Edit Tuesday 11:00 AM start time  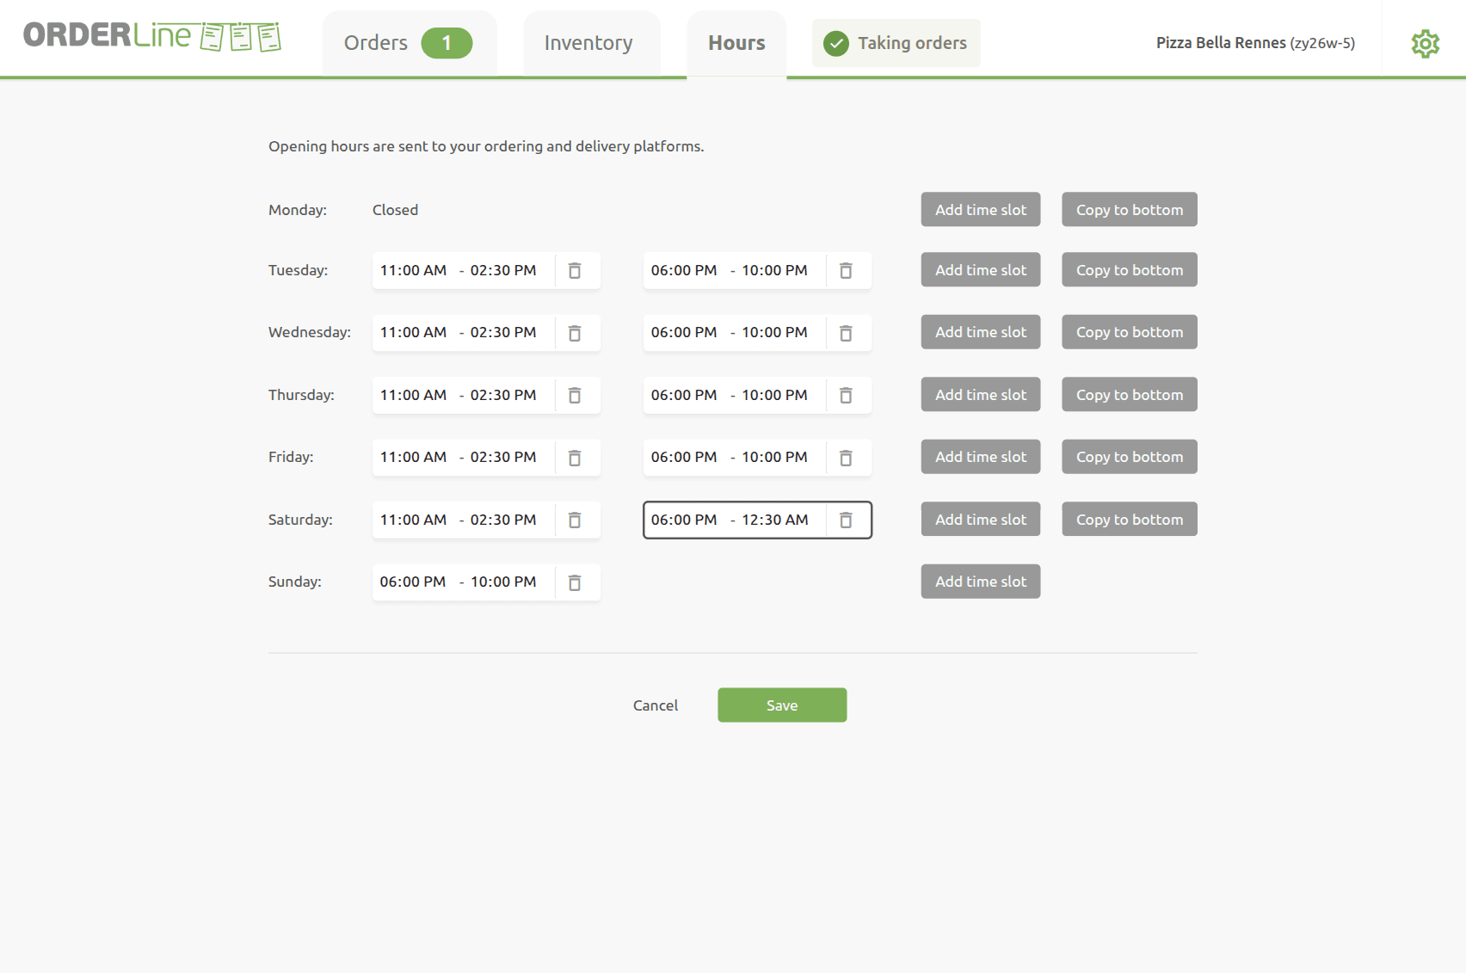click(x=414, y=270)
